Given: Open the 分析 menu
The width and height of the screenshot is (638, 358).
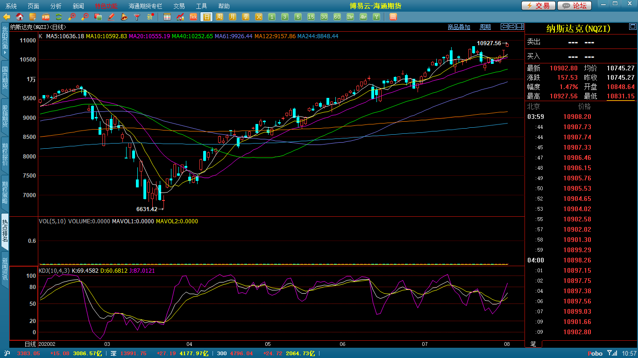Looking at the screenshot, I should [56, 6].
